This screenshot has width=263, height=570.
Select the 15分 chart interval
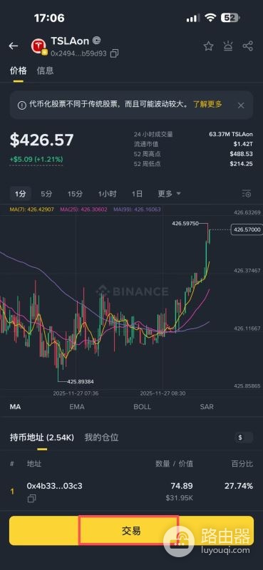(x=75, y=194)
